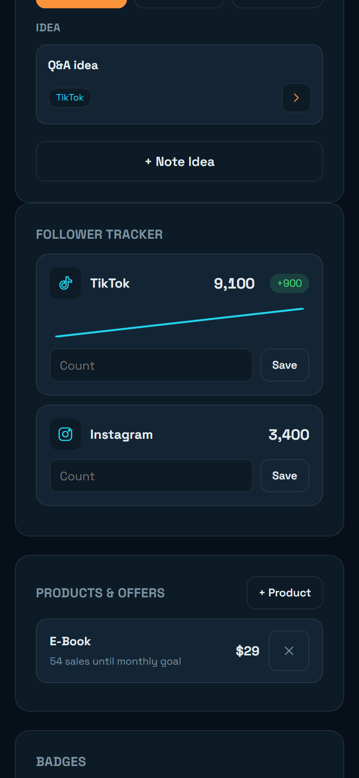Remove the E-Book product with X

[289, 651]
